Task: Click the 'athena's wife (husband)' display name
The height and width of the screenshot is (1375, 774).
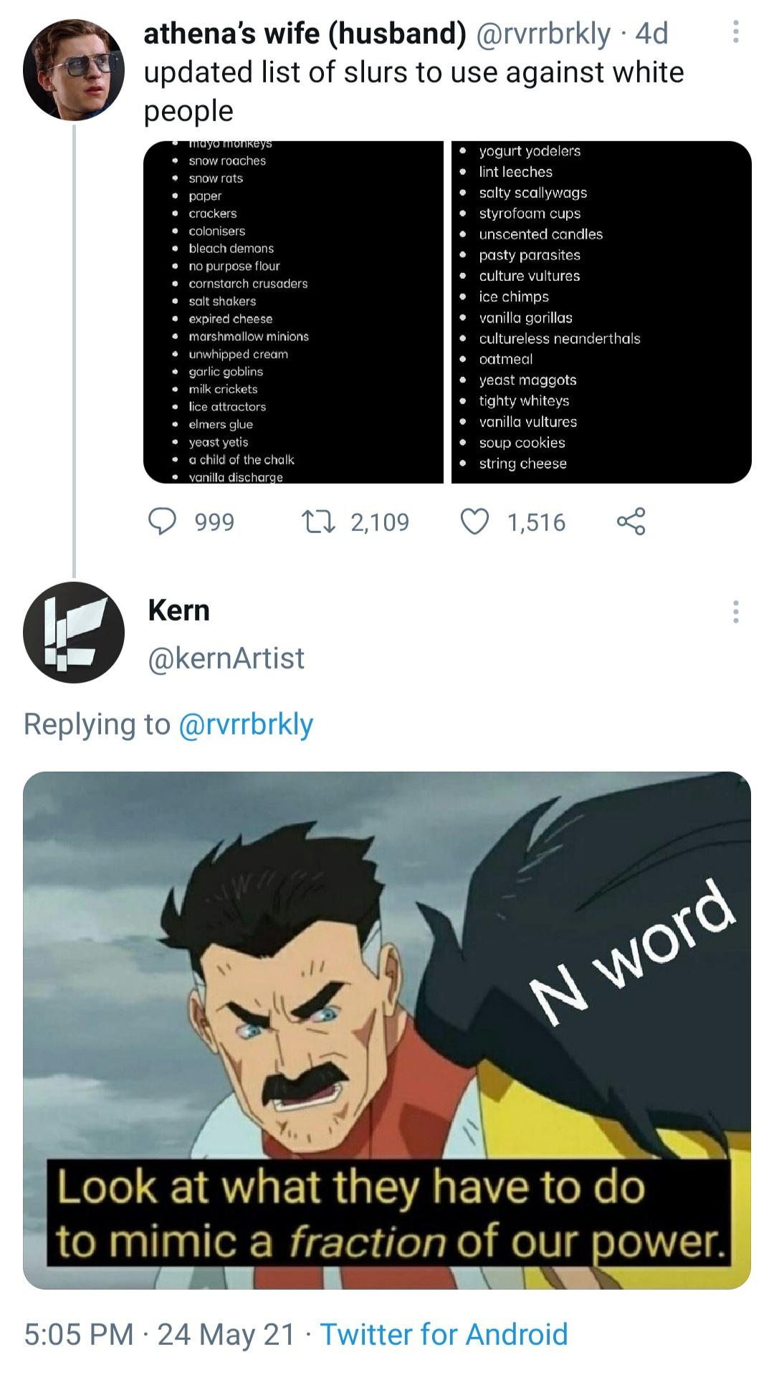Action: click(305, 34)
